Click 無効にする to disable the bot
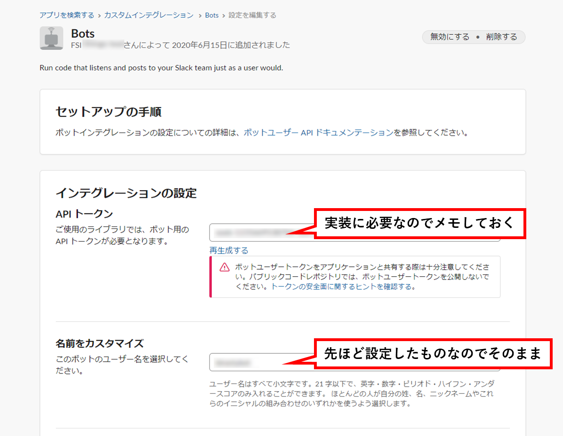 450,37
